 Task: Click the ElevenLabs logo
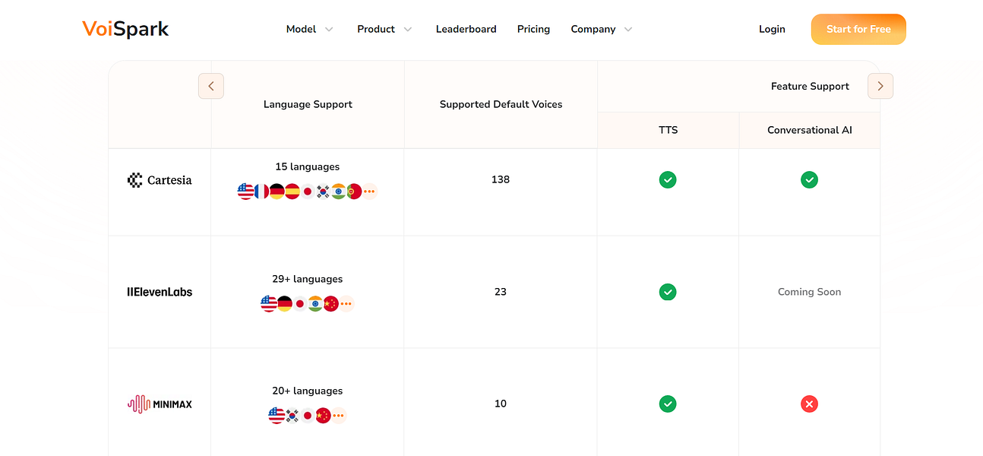click(160, 292)
